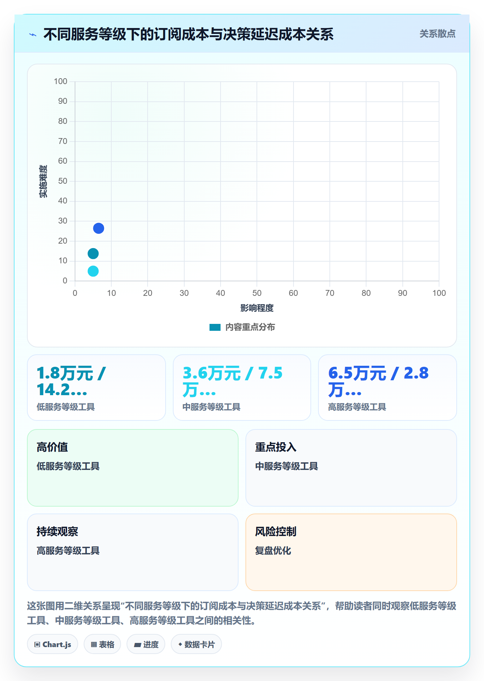The height and width of the screenshot is (681, 484).
Task: Open the 6.5万元 / 2.8万... data card
Action: pos(388,388)
